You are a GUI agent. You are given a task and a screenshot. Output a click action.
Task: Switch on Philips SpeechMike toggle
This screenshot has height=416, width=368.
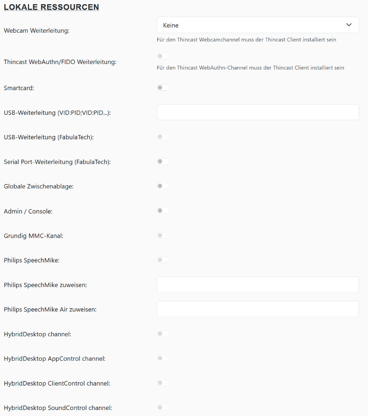click(x=163, y=260)
